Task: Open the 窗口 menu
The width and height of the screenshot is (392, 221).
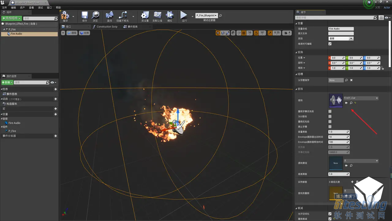Action: pyautogui.click(x=49, y=7)
